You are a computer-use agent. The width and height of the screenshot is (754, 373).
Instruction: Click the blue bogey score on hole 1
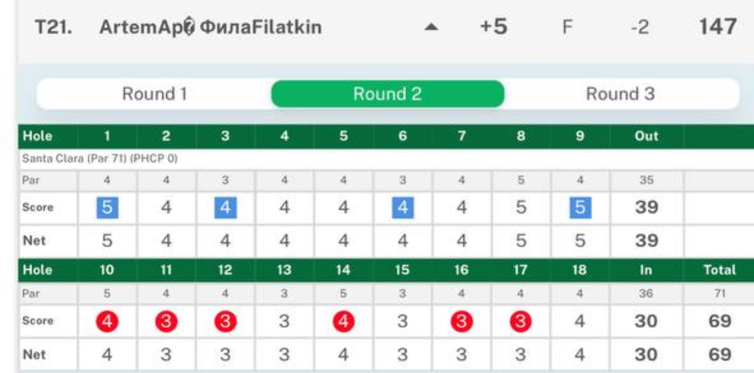coord(107,207)
